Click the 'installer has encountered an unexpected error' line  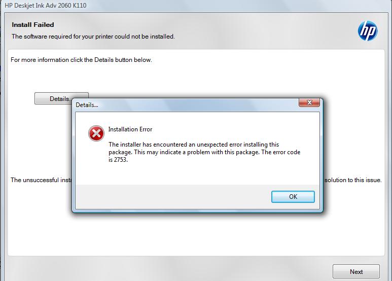tap(194, 145)
